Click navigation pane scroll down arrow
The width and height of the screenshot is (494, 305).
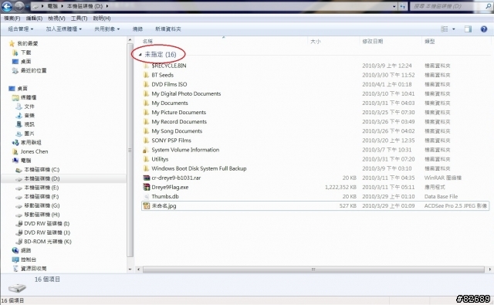click(130, 269)
